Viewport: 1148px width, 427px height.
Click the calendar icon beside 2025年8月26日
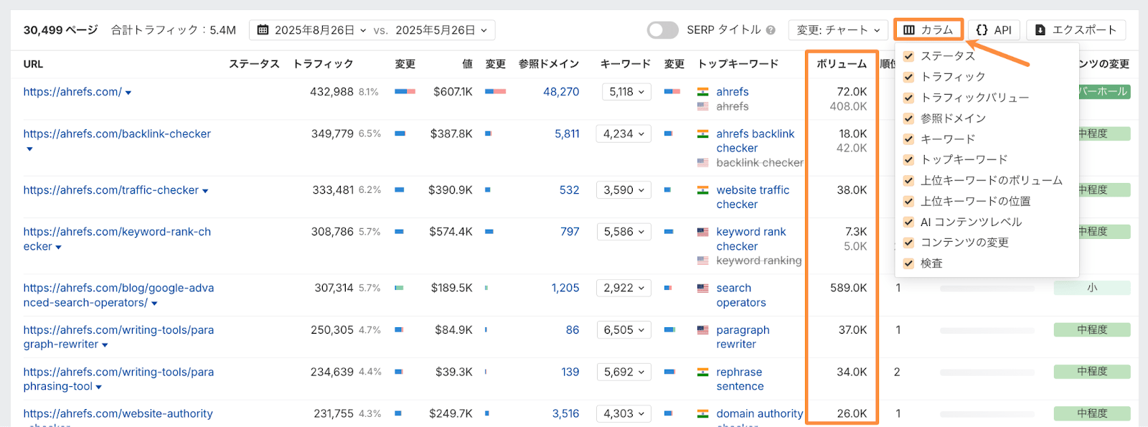click(x=263, y=30)
